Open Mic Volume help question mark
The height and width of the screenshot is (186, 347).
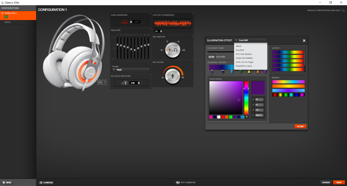point(192,61)
